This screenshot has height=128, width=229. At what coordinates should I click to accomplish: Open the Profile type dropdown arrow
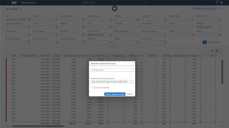click(x=219, y=27)
